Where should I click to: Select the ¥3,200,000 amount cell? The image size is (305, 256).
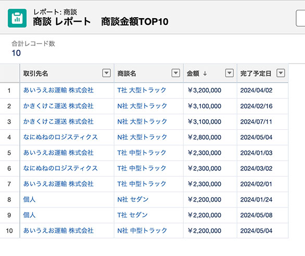point(210,90)
